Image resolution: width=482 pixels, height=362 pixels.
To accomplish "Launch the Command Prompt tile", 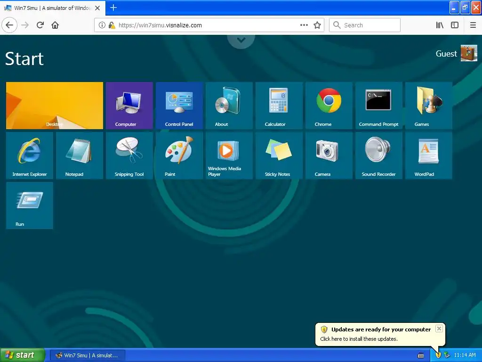I will (x=379, y=106).
